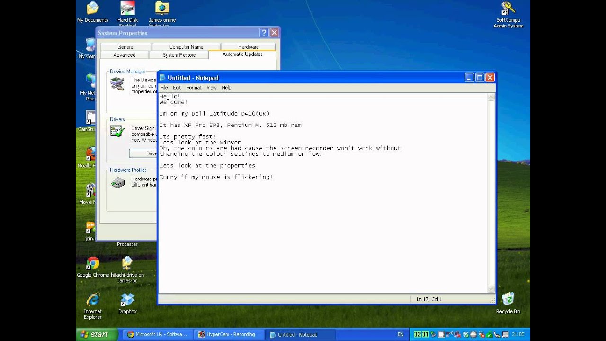Image resolution: width=606 pixels, height=341 pixels.
Task: Open the Notepad Format menu
Action: coord(194,88)
